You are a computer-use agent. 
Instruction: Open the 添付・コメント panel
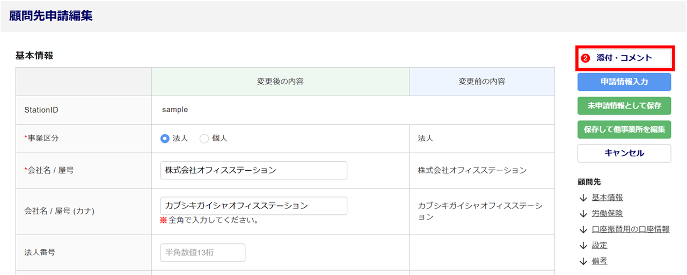(x=624, y=58)
